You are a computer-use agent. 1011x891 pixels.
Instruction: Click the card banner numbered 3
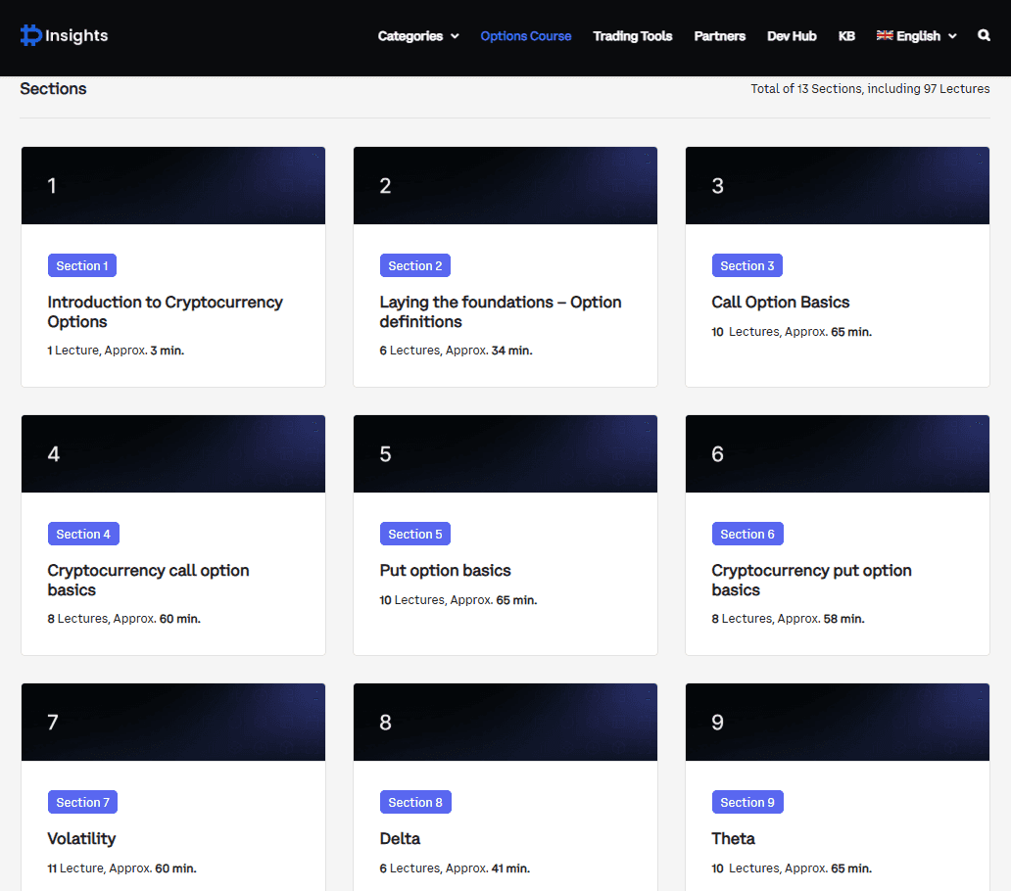[x=838, y=186]
